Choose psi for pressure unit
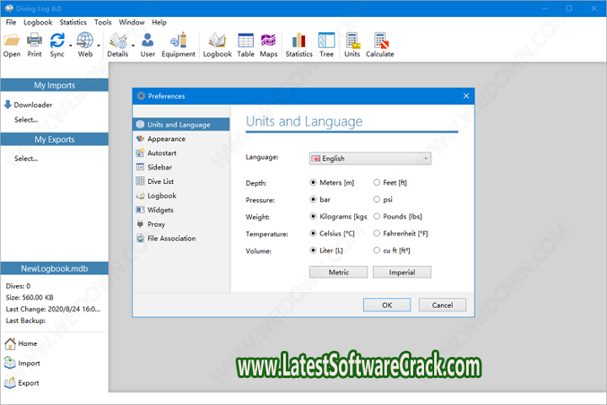The image size is (607, 405). click(x=376, y=200)
